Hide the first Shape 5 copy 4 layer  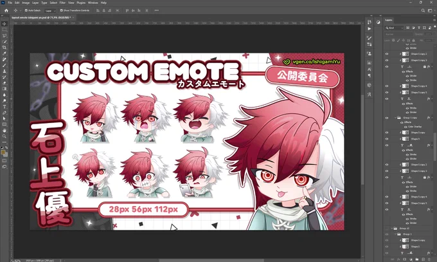point(387,86)
